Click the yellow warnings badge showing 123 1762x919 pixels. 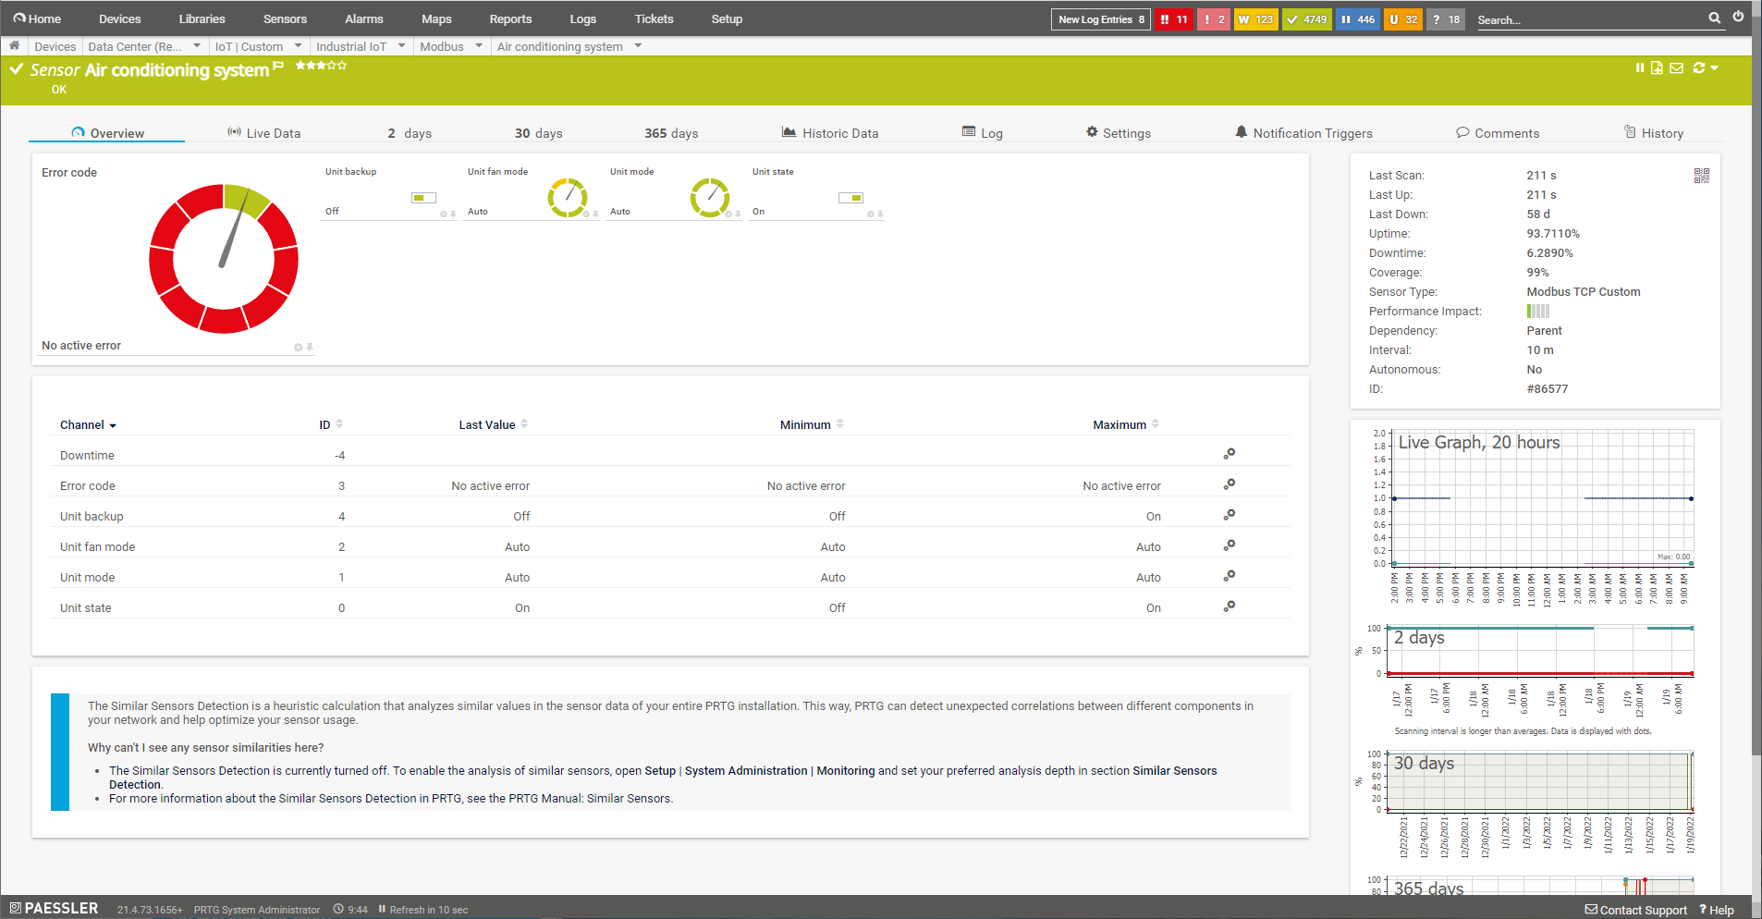(1255, 19)
